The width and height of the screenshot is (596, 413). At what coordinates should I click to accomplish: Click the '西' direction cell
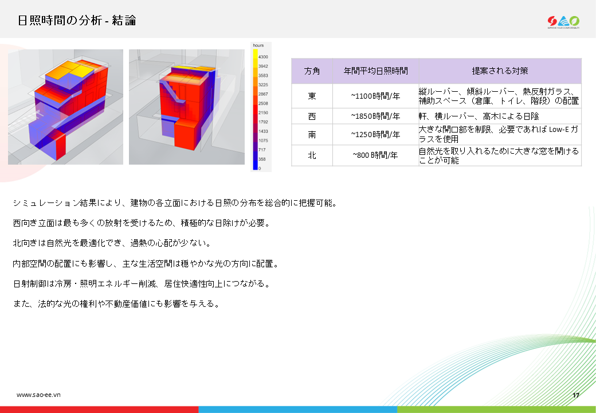(312, 116)
